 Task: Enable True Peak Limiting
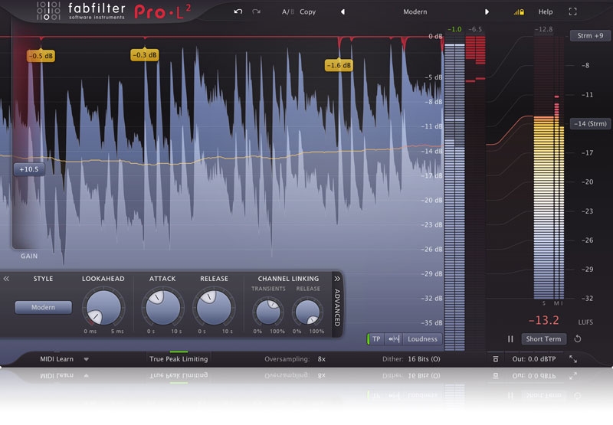178,358
